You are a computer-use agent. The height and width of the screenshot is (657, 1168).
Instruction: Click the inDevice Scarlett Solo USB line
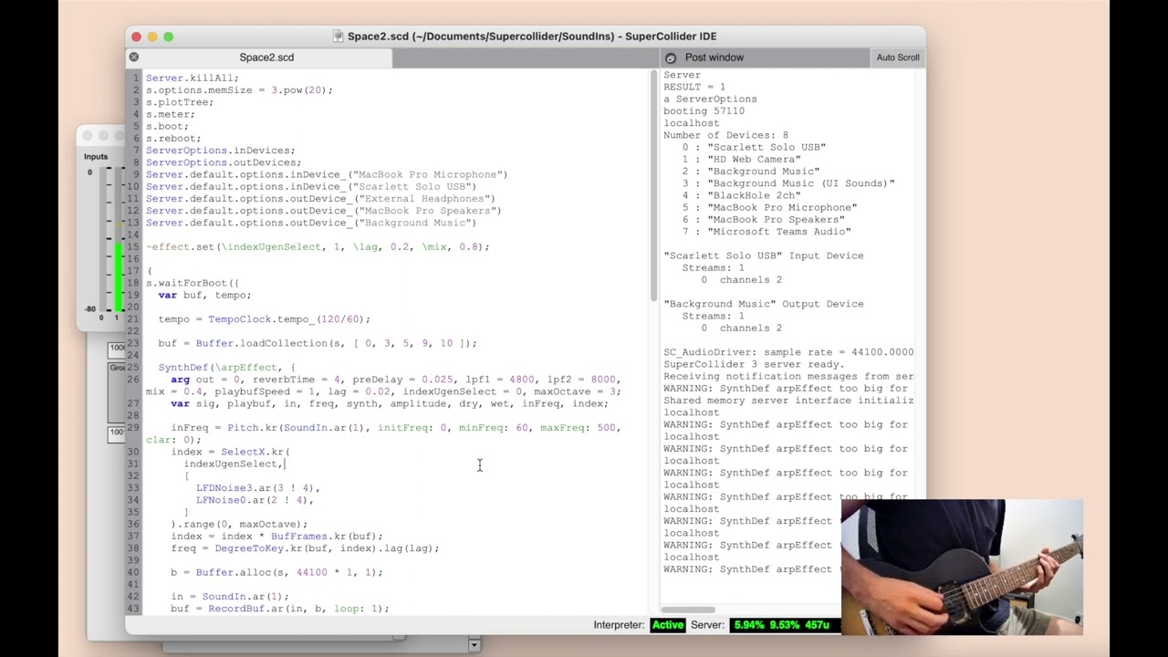click(x=311, y=186)
